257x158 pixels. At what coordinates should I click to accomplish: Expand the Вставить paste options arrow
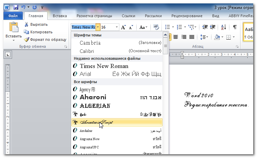point(13,40)
